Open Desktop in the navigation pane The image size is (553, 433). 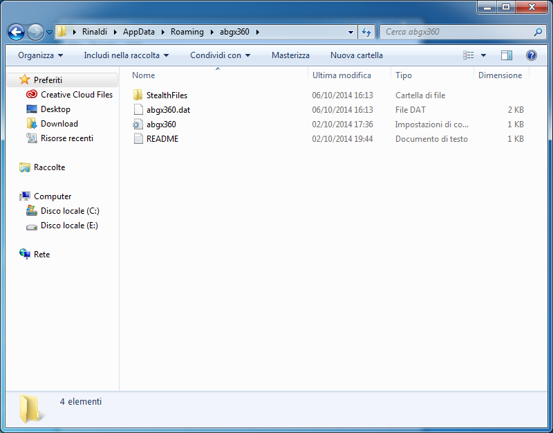[x=55, y=109]
